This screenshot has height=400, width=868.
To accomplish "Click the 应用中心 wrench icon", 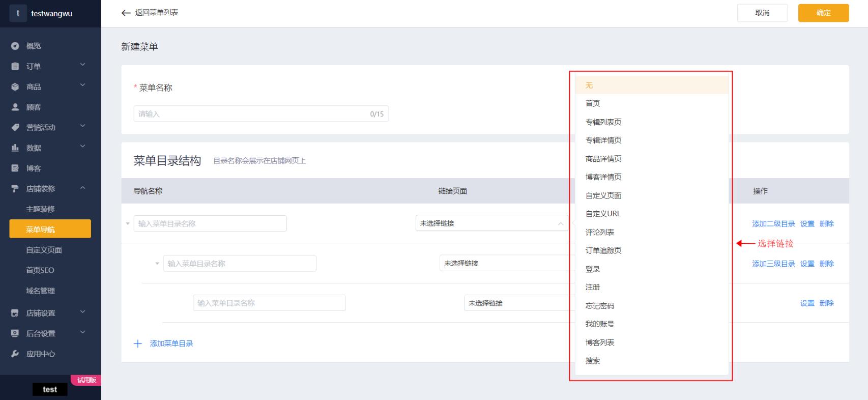I will tap(15, 354).
